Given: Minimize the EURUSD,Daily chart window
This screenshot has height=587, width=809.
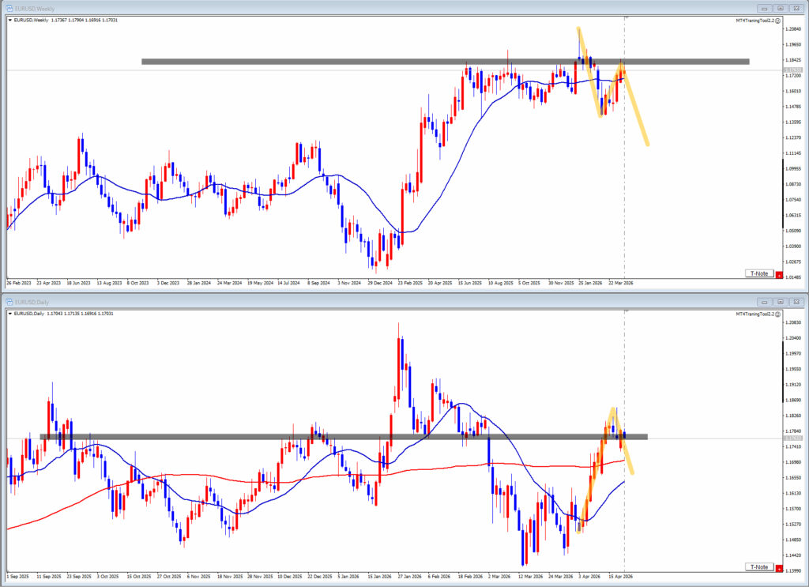Looking at the screenshot, I should tap(763, 301).
